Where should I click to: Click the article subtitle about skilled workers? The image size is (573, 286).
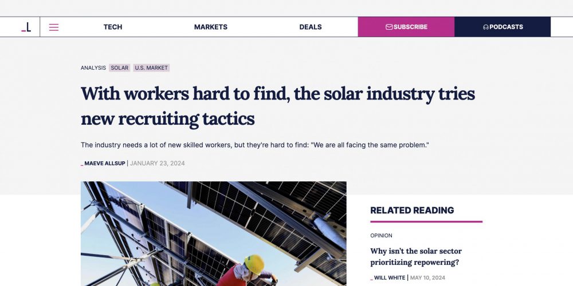(255, 145)
